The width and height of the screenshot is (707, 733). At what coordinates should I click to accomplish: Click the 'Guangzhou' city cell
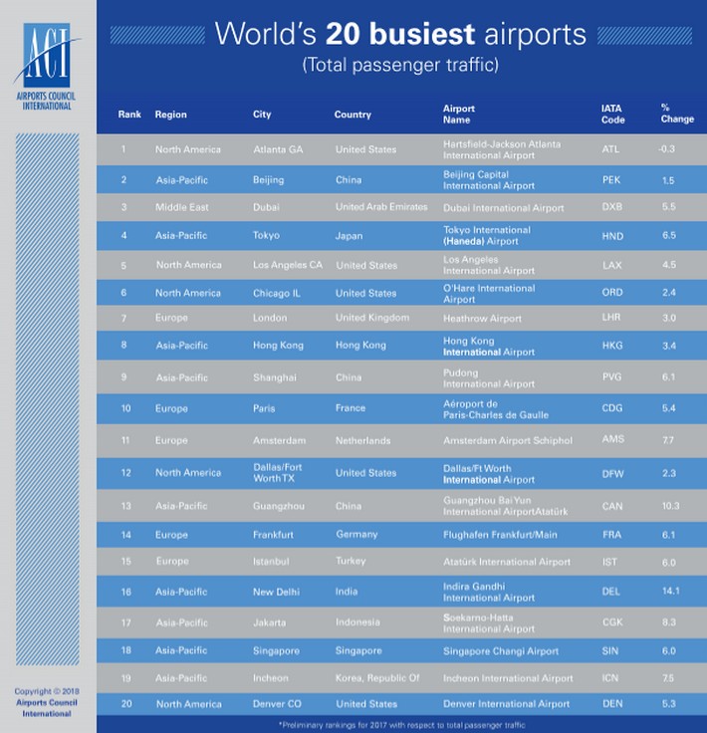click(x=279, y=506)
